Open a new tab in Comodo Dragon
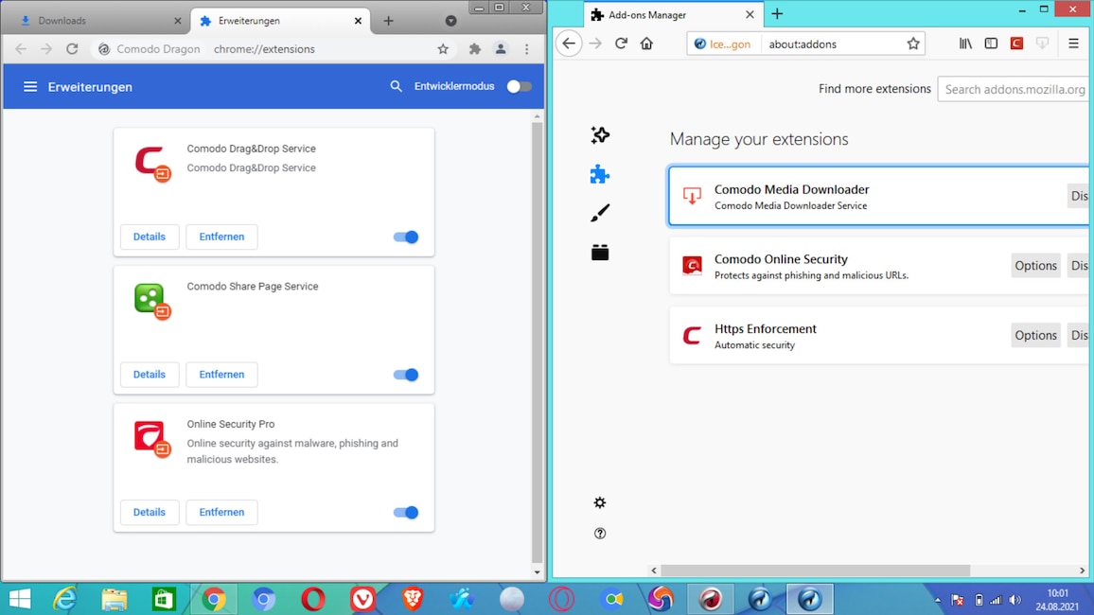1094x615 pixels. [389, 21]
